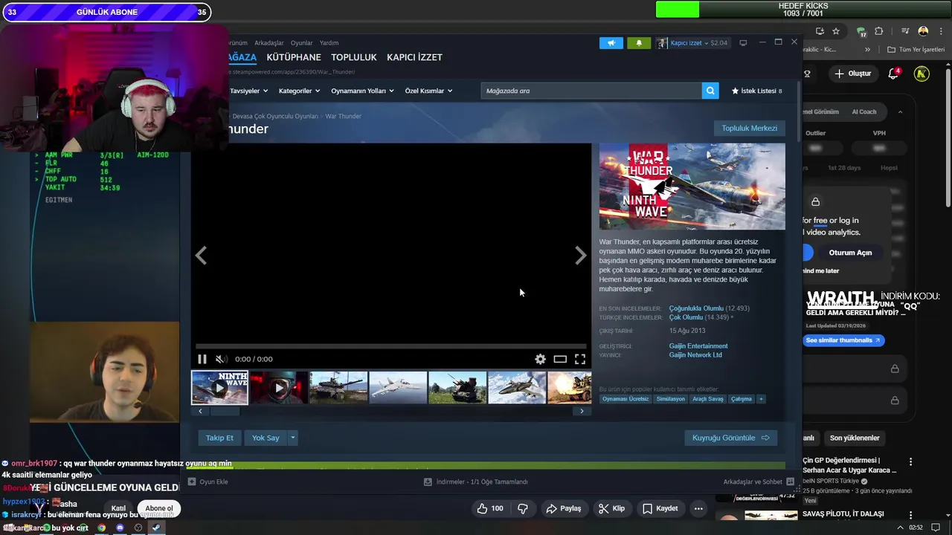Expand the Kategoriler dropdown menu
The width and height of the screenshot is (952, 535).
point(299,91)
